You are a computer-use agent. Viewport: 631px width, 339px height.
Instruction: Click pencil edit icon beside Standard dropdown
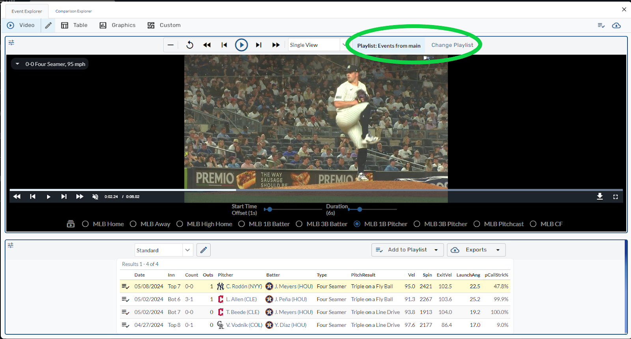click(203, 250)
